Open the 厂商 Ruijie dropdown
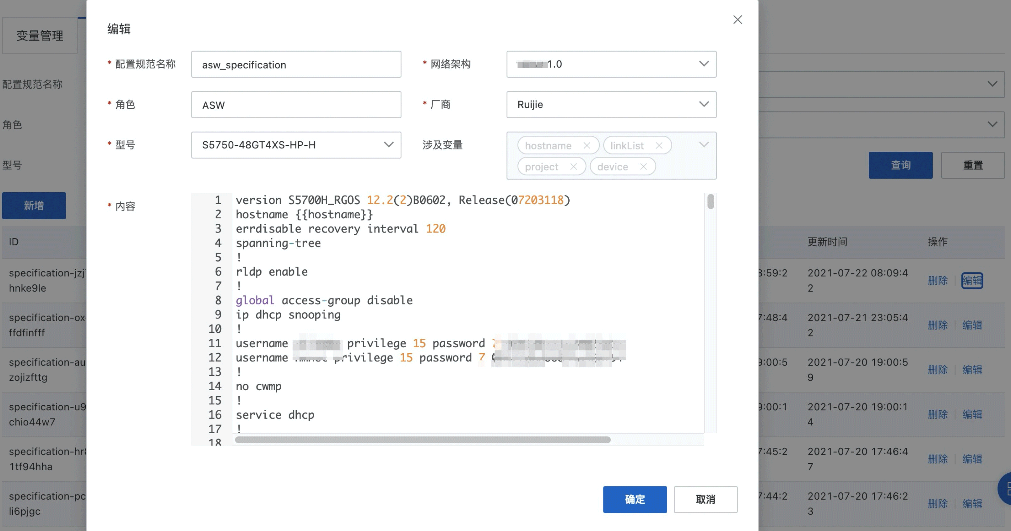Viewport: 1011px width, 531px height. (611, 104)
